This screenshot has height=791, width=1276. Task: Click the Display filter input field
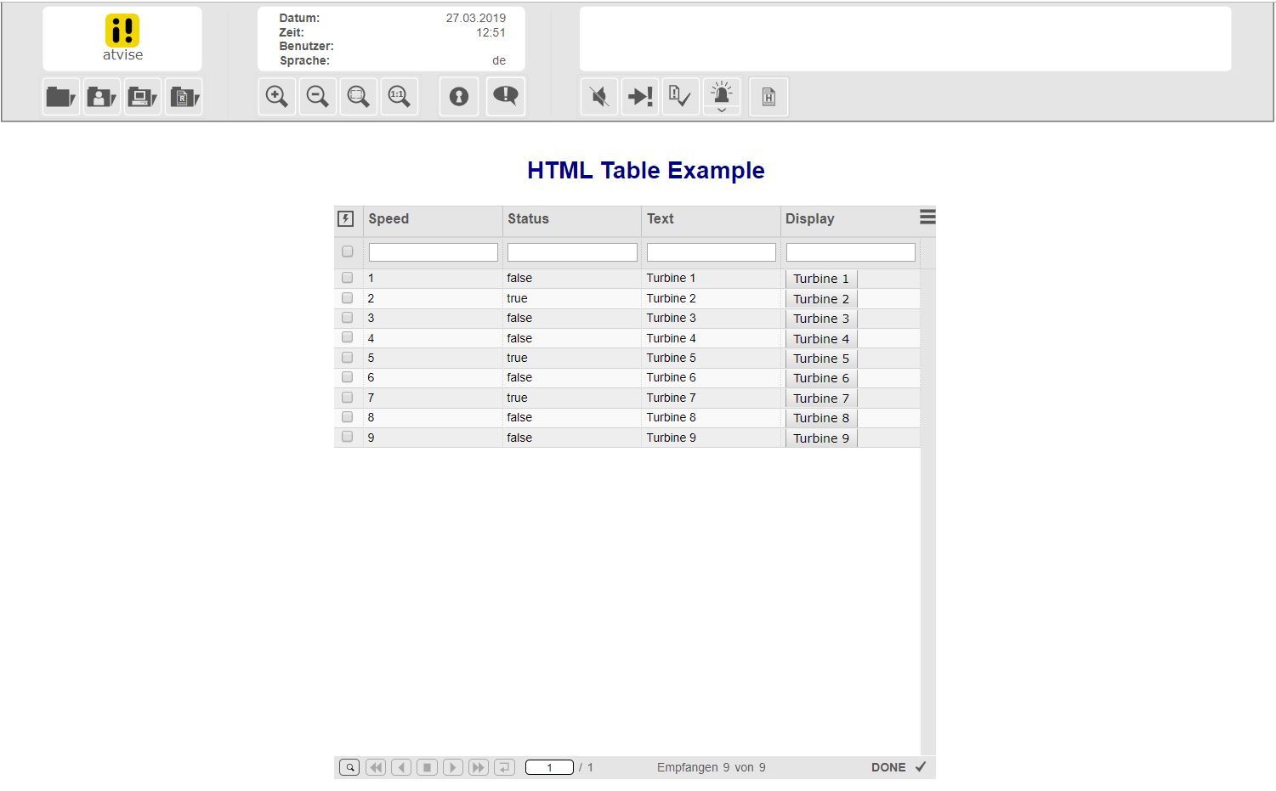pyautogui.click(x=851, y=252)
